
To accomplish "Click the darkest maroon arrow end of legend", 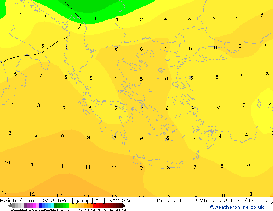I will (124, 205).
